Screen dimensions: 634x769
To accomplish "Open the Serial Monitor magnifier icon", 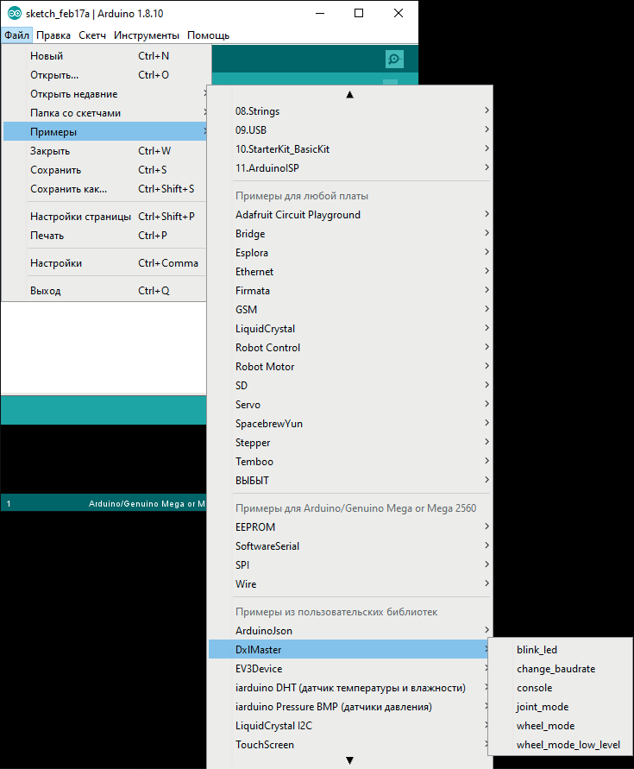I will coord(394,59).
